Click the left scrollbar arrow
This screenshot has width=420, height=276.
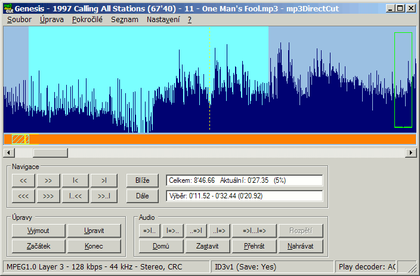click(x=9, y=153)
